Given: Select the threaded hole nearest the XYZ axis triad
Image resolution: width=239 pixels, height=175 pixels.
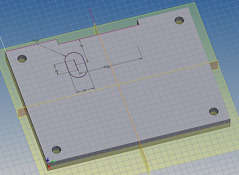Looking at the screenshot, I should pyautogui.click(x=57, y=149).
